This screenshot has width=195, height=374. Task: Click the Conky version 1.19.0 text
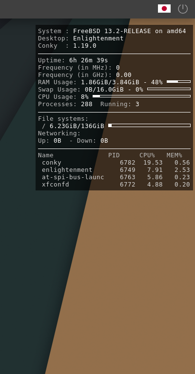coord(85,46)
